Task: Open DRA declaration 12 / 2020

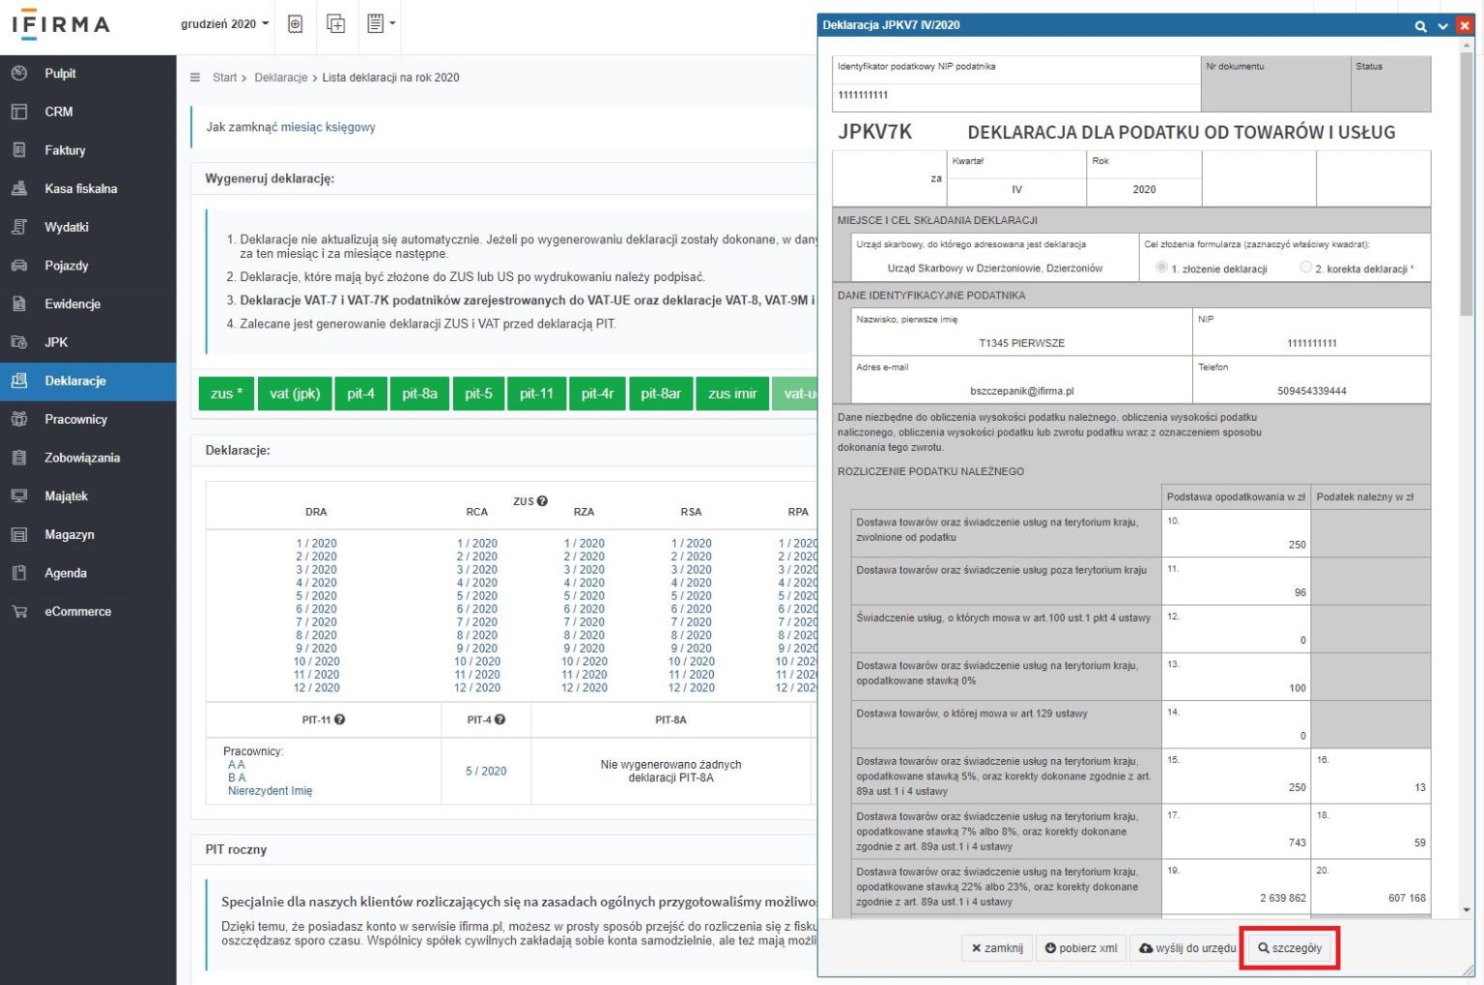Action: tap(316, 688)
